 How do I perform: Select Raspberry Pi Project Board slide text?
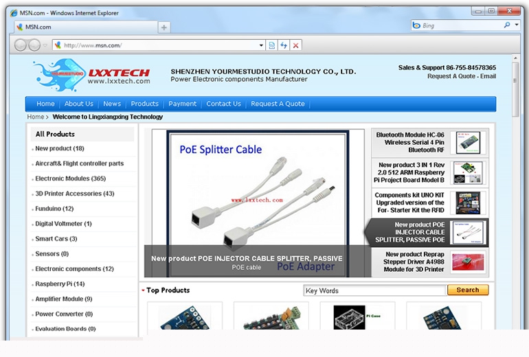click(409, 172)
